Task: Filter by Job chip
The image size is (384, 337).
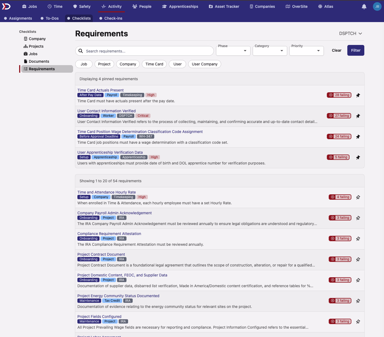Action: point(84,64)
